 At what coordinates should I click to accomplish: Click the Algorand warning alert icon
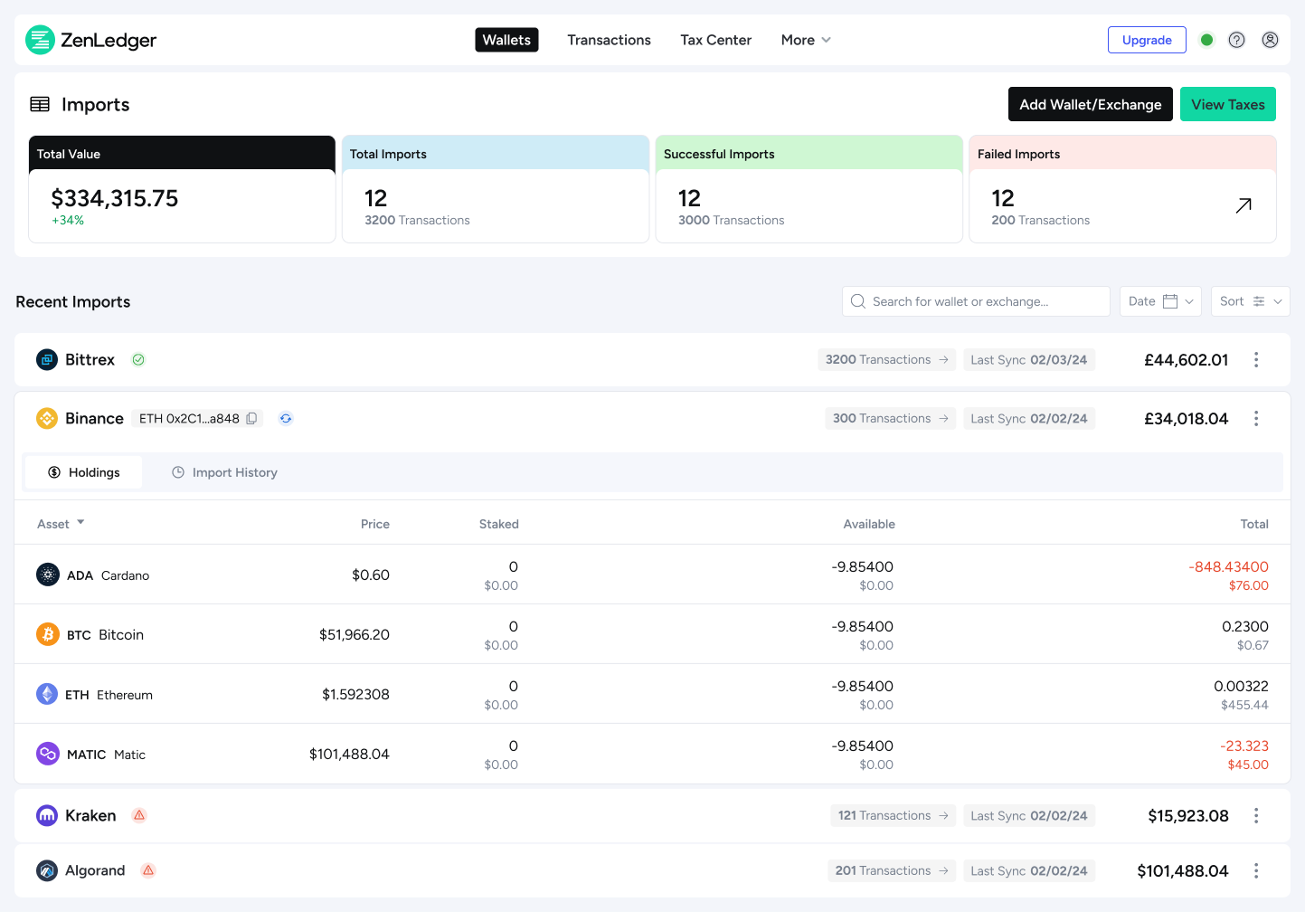coord(148,870)
